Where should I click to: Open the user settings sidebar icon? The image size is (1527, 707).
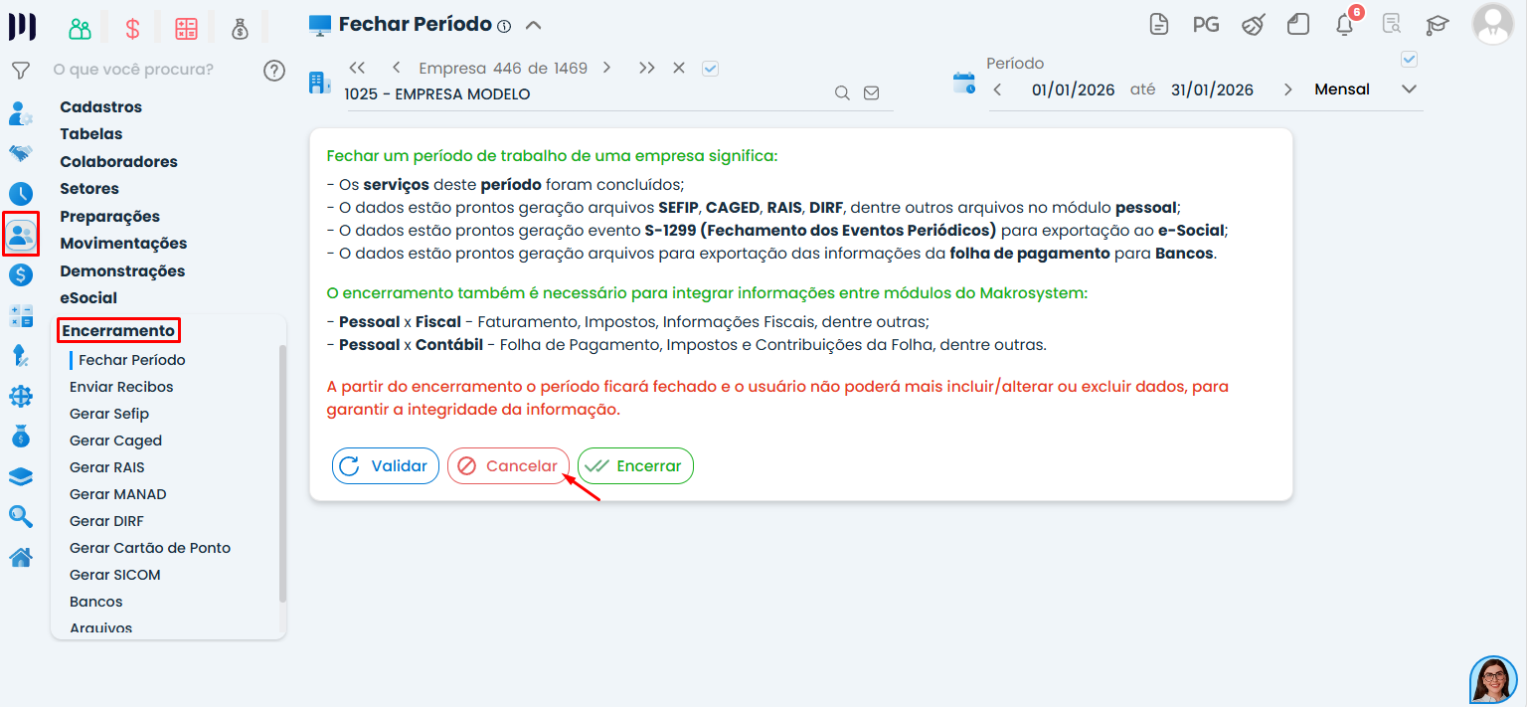point(21,113)
